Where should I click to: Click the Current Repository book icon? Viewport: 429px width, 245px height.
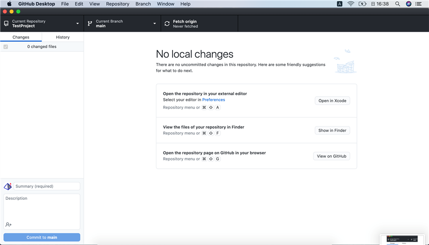pyautogui.click(x=6, y=23)
